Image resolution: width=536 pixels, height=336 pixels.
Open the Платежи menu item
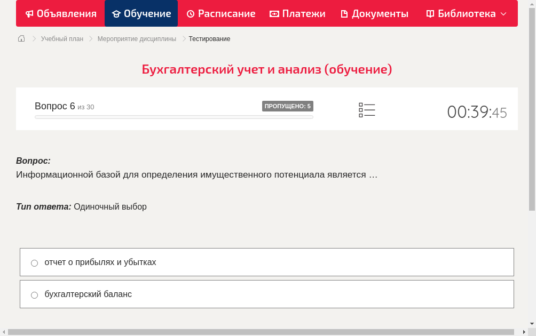tap(297, 13)
